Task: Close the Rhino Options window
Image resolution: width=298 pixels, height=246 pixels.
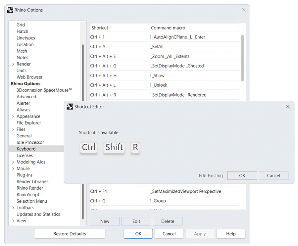Action: point(244,10)
